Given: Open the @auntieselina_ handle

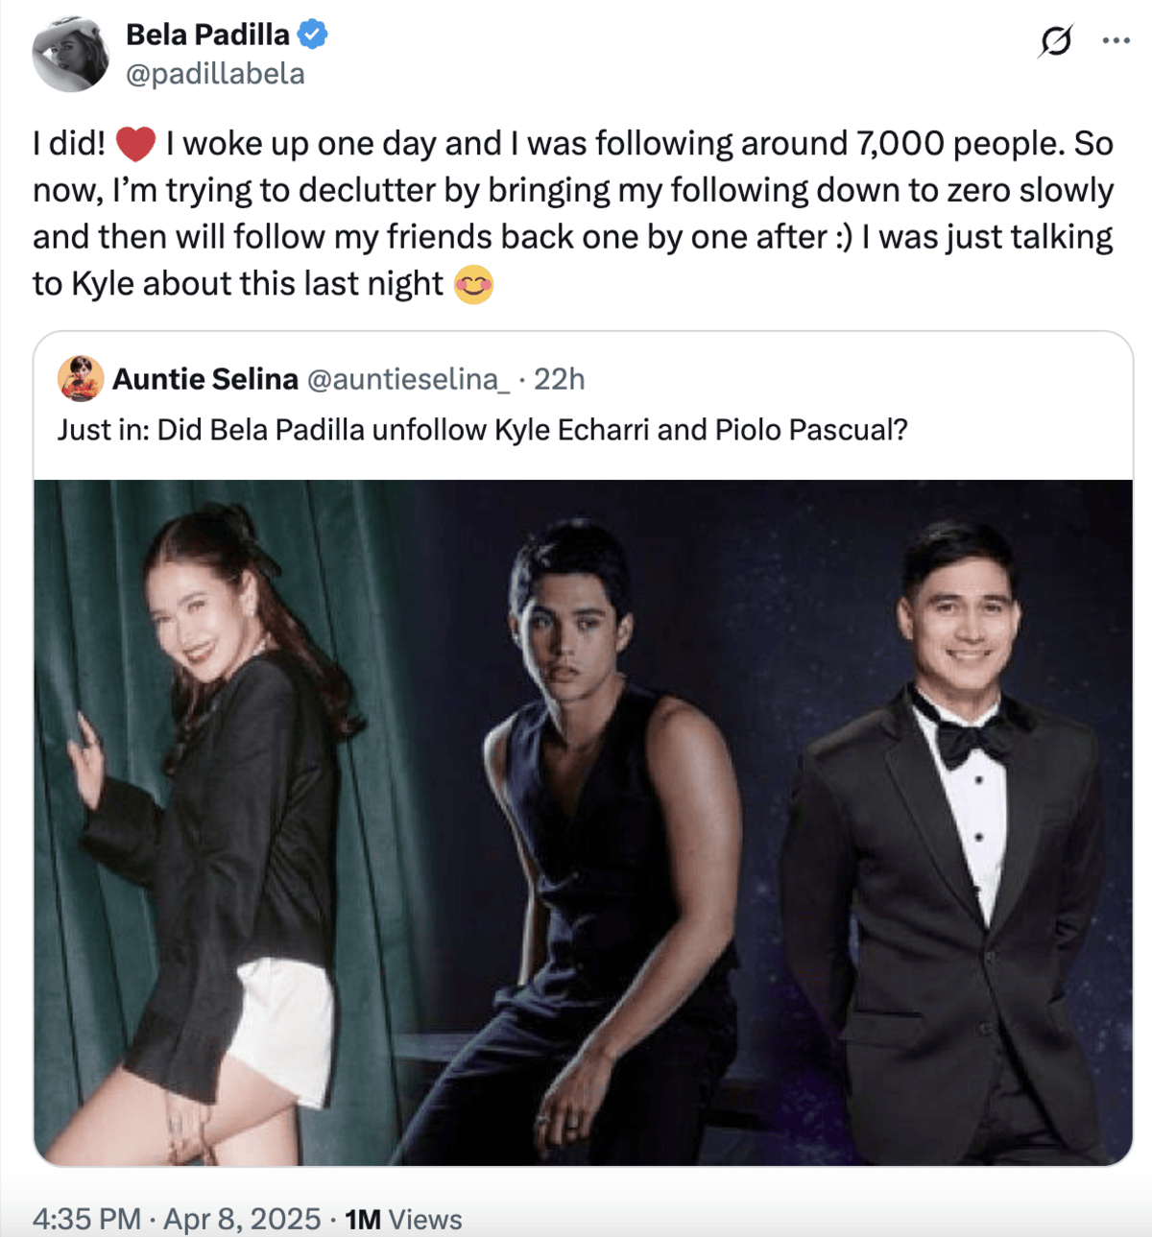Looking at the screenshot, I should pos(408,379).
